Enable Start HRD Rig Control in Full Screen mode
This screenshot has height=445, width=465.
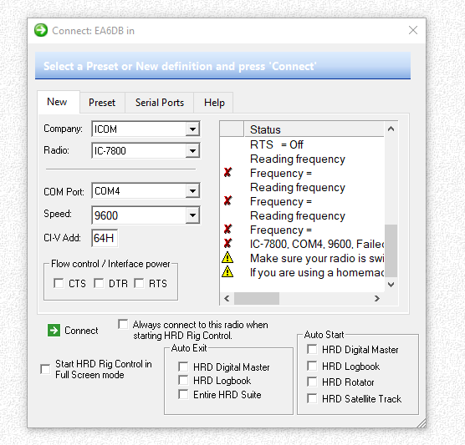click(x=45, y=369)
